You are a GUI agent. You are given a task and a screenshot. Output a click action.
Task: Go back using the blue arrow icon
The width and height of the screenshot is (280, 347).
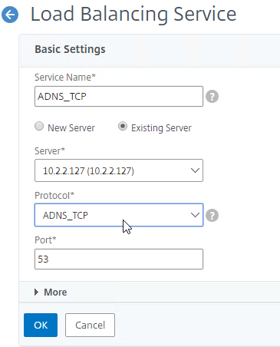[x=10, y=15]
